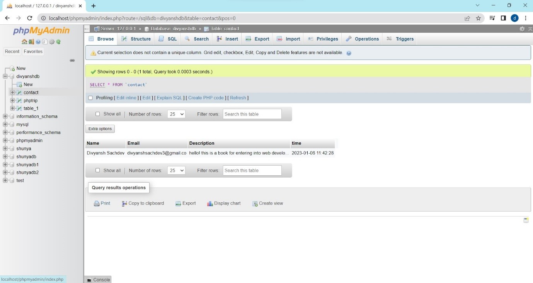Click the Extra options button
Image resolution: width=533 pixels, height=283 pixels.
pyautogui.click(x=100, y=129)
